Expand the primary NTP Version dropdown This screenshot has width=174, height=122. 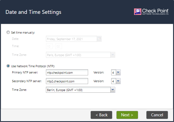pos(118,72)
